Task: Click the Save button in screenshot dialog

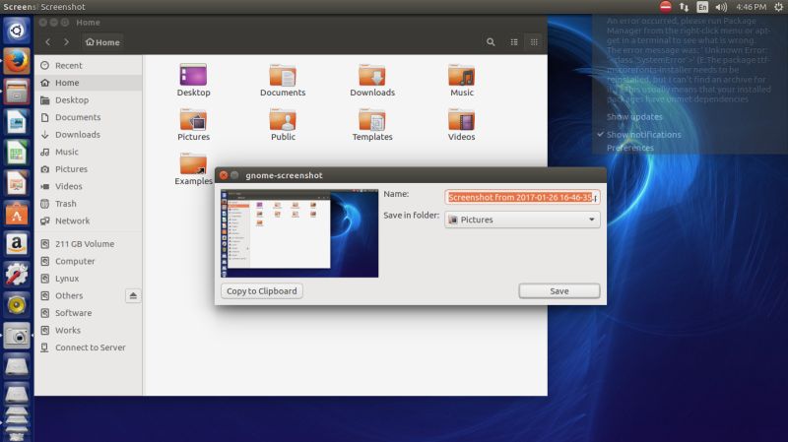Action: click(x=558, y=291)
